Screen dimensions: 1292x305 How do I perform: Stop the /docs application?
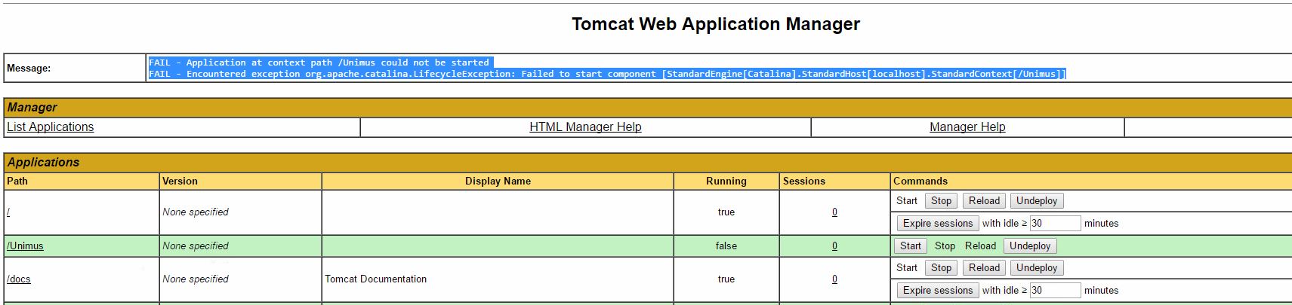(941, 268)
